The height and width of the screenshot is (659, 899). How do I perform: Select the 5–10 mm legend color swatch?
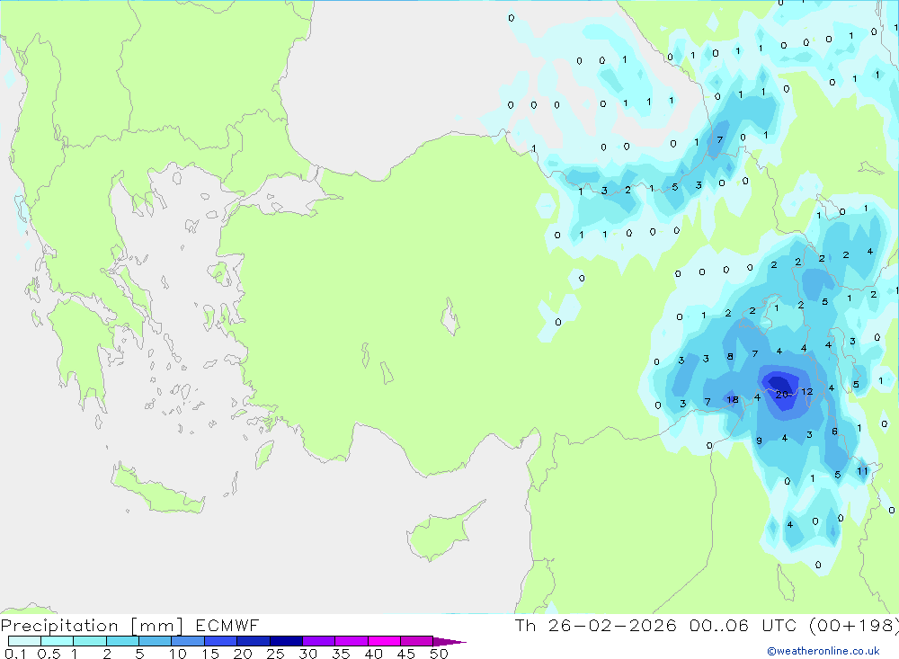tap(156, 641)
